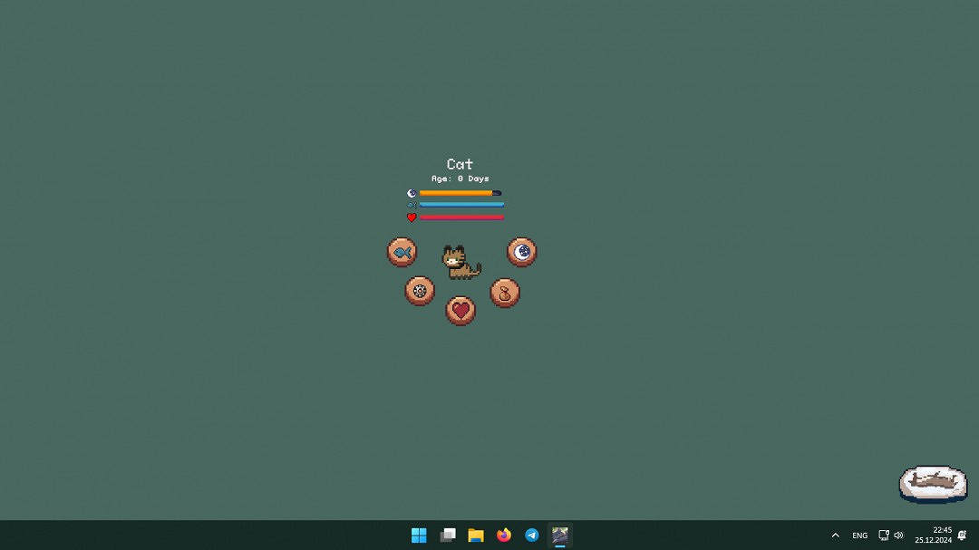Click the red affection bar
Screen dimensions: 979x550
coord(461,217)
